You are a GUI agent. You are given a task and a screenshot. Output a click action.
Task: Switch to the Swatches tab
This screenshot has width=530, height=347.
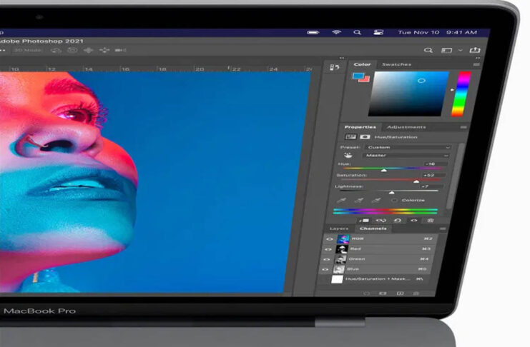(x=396, y=64)
